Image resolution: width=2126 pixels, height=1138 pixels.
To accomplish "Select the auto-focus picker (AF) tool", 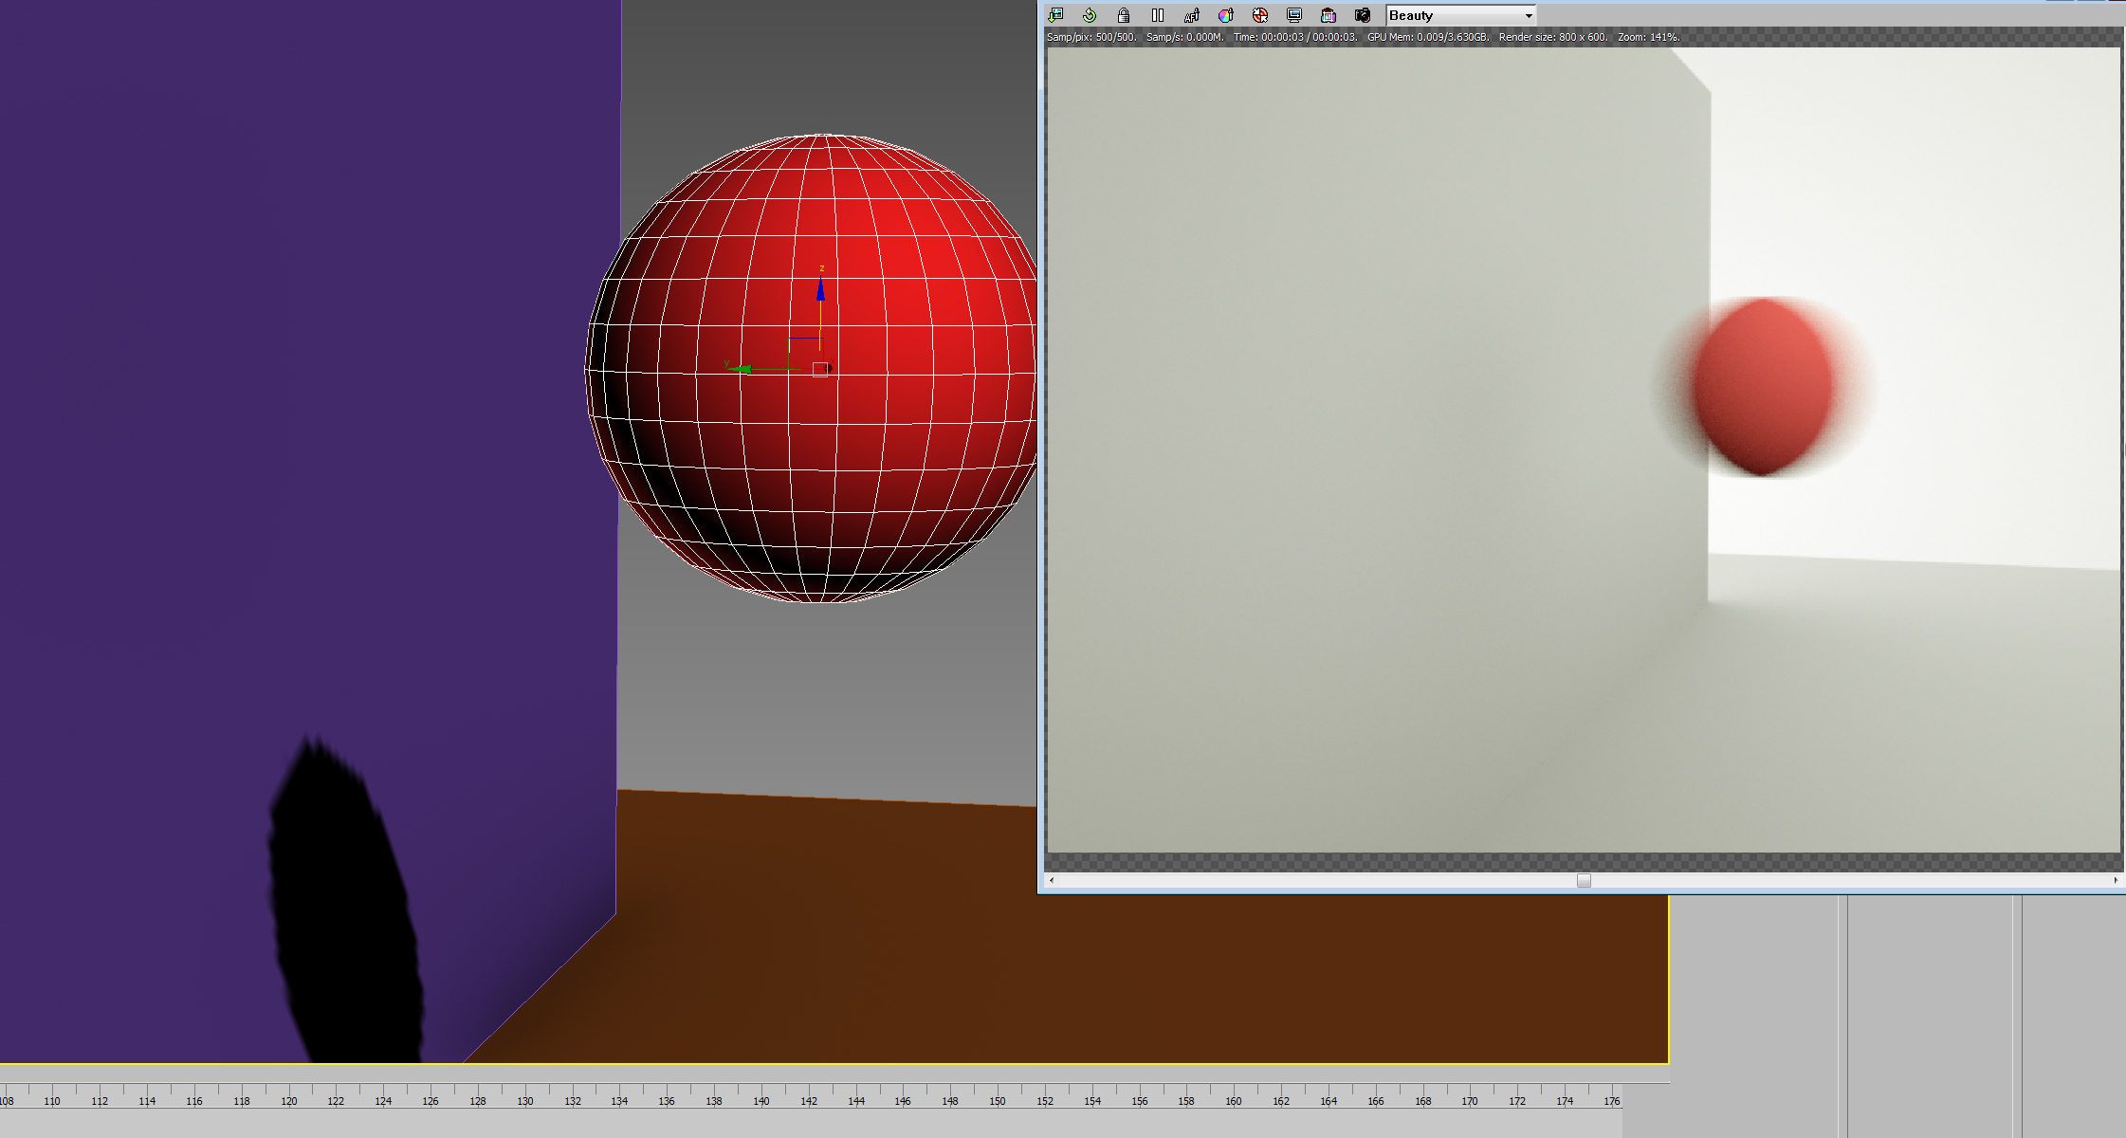I will pyautogui.click(x=1192, y=15).
